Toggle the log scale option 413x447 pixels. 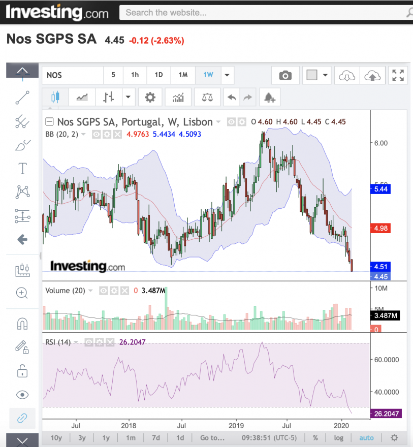tap(339, 437)
